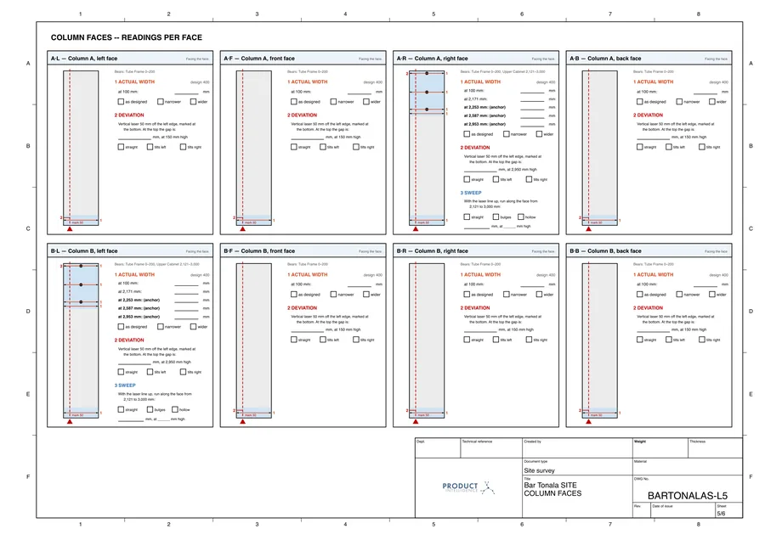Click the "COLUMN FACES -- READINGS PER FACE" heading
The width and height of the screenshot is (765, 540).
tap(127, 37)
